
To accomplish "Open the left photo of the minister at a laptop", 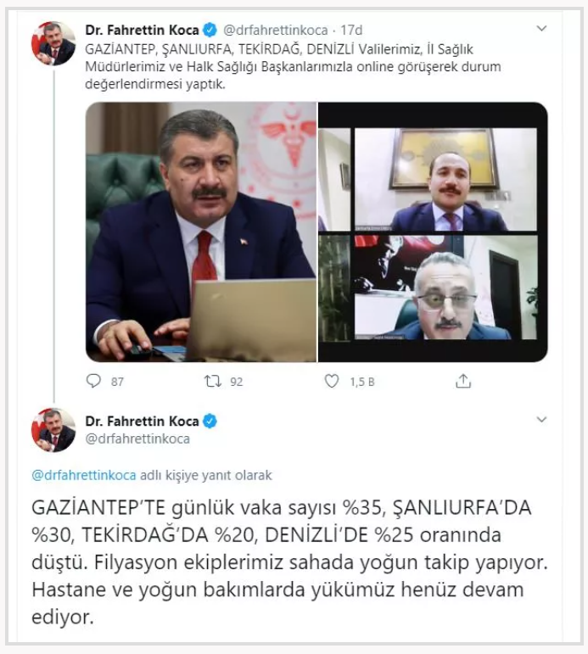I will pyautogui.click(x=201, y=232).
